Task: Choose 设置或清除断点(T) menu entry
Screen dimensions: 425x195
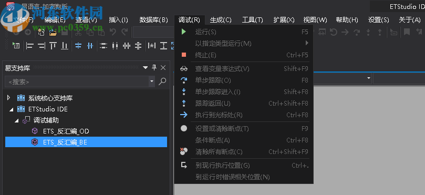Action: click(244, 129)
